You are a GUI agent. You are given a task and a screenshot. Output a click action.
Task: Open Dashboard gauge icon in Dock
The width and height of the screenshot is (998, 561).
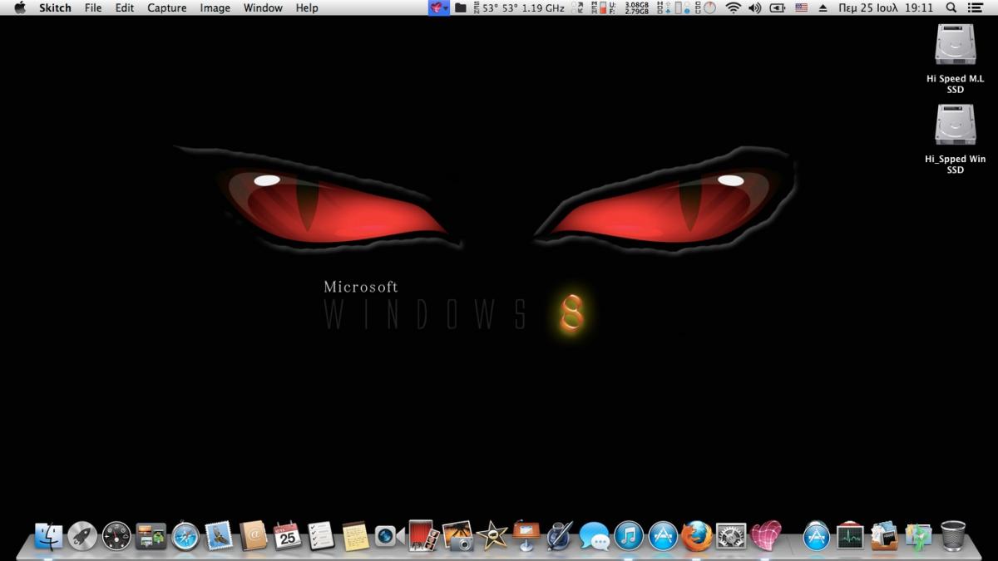[x=116, y=535]
